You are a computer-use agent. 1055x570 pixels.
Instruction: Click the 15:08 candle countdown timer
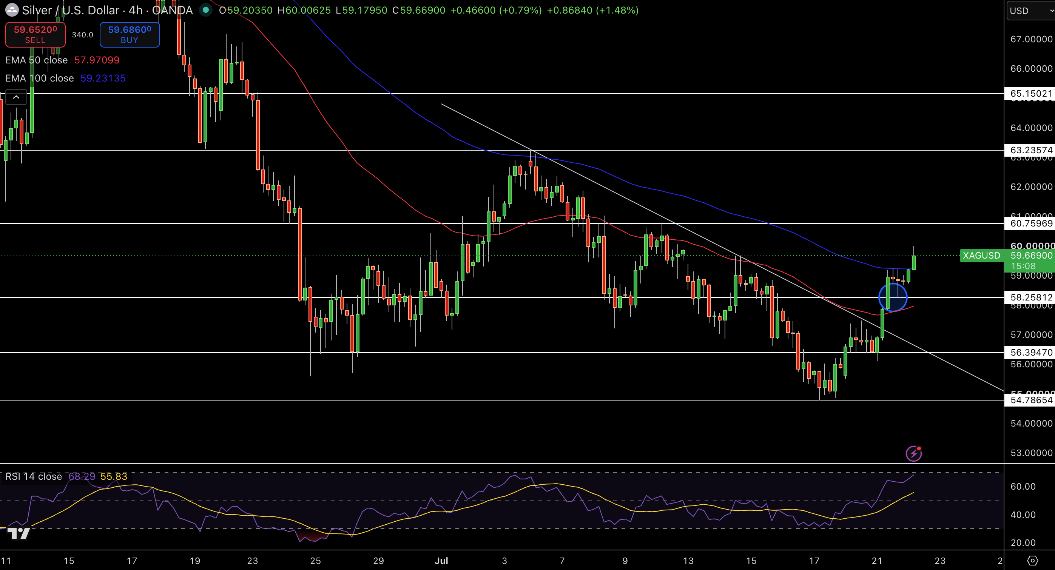pos(1023,266)
